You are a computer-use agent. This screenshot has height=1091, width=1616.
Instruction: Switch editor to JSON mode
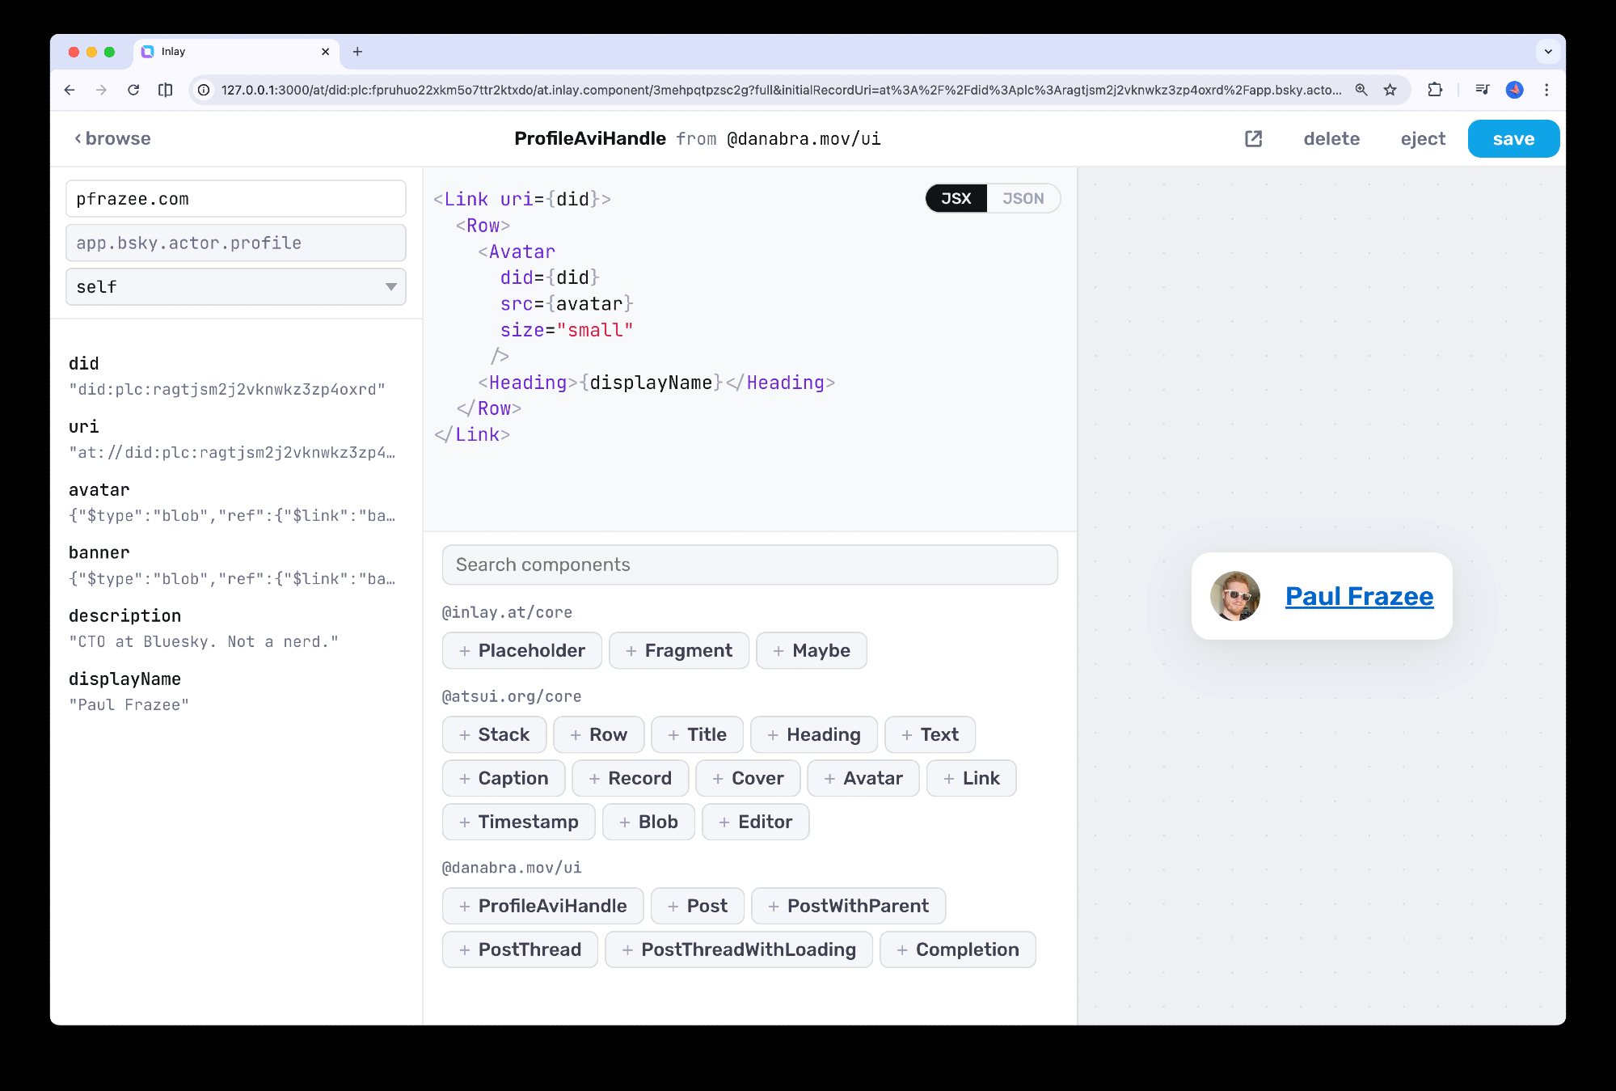pos(1023,198)
